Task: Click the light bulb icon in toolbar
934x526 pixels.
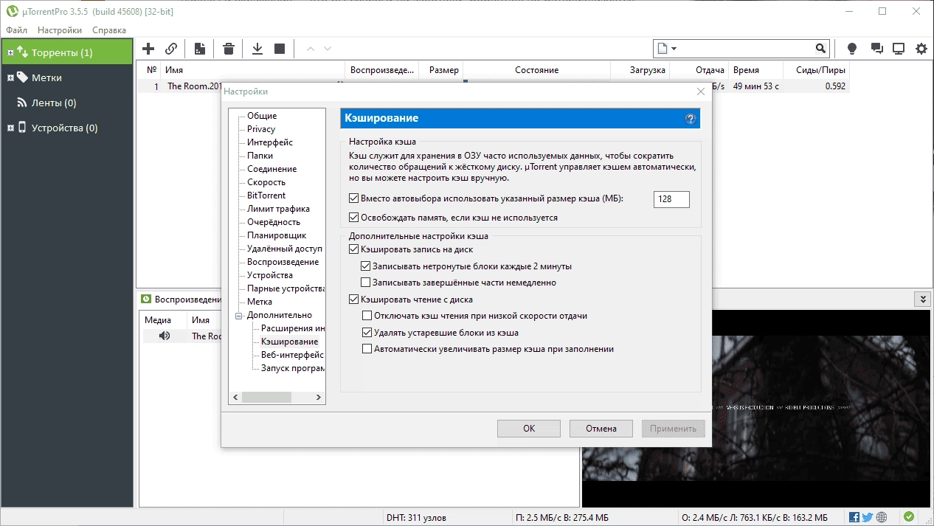Action: [x=852, y=49]
